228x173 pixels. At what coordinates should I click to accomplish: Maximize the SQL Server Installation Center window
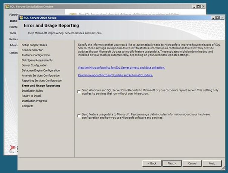pyautogui.click(x=198, y=7)
